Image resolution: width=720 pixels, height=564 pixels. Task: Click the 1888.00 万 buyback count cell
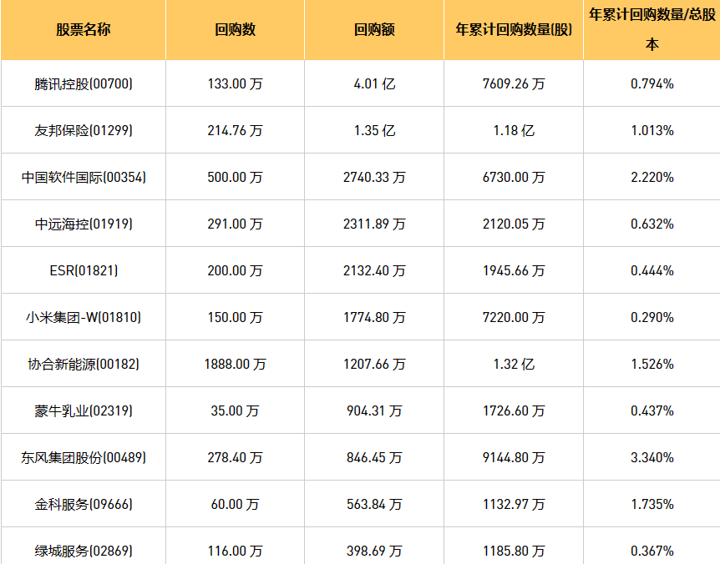tap(235, 364)
